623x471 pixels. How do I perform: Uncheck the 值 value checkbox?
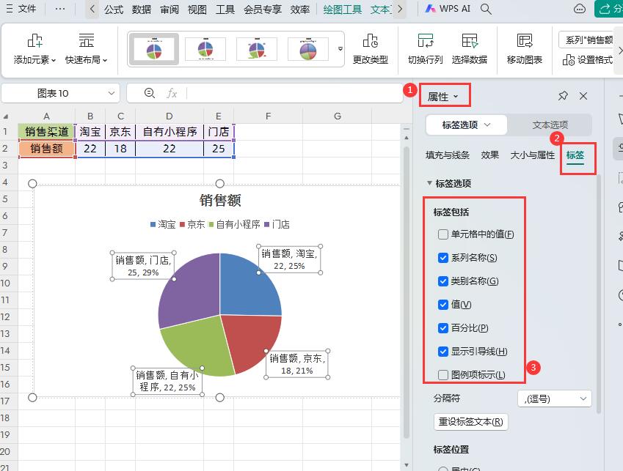point(443,305)
